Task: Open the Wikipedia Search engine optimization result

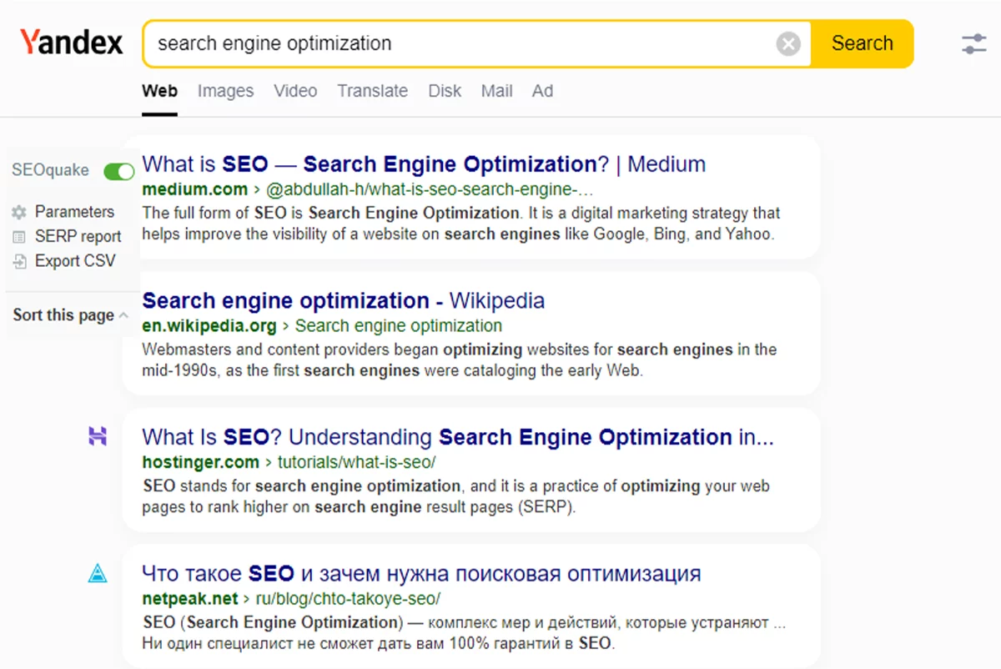Action: (343, 300)
